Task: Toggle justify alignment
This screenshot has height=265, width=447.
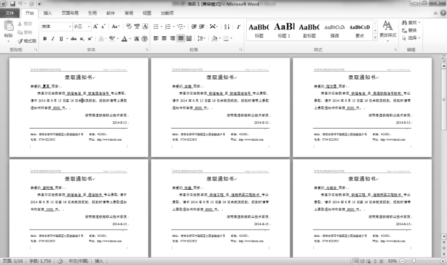Action: click(181, 38)
